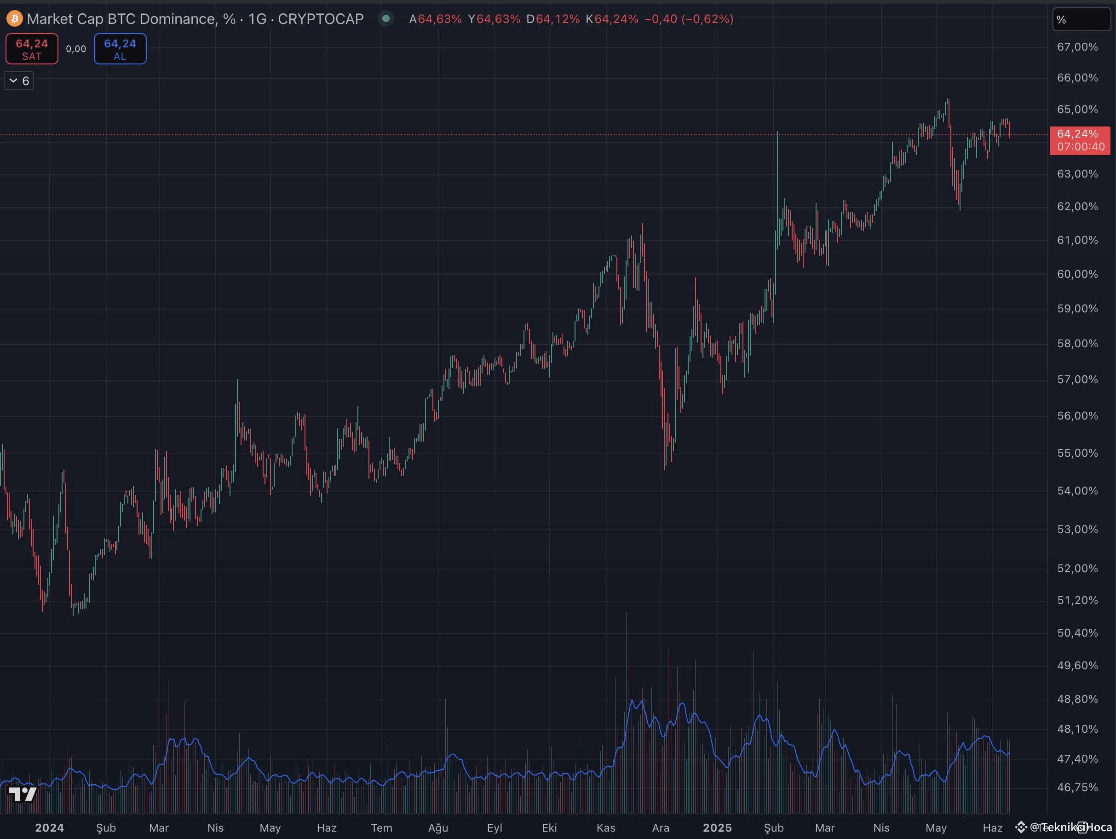Click the 62,00% price axis label
The image size is (1116, 839).
pos(1078,207)
